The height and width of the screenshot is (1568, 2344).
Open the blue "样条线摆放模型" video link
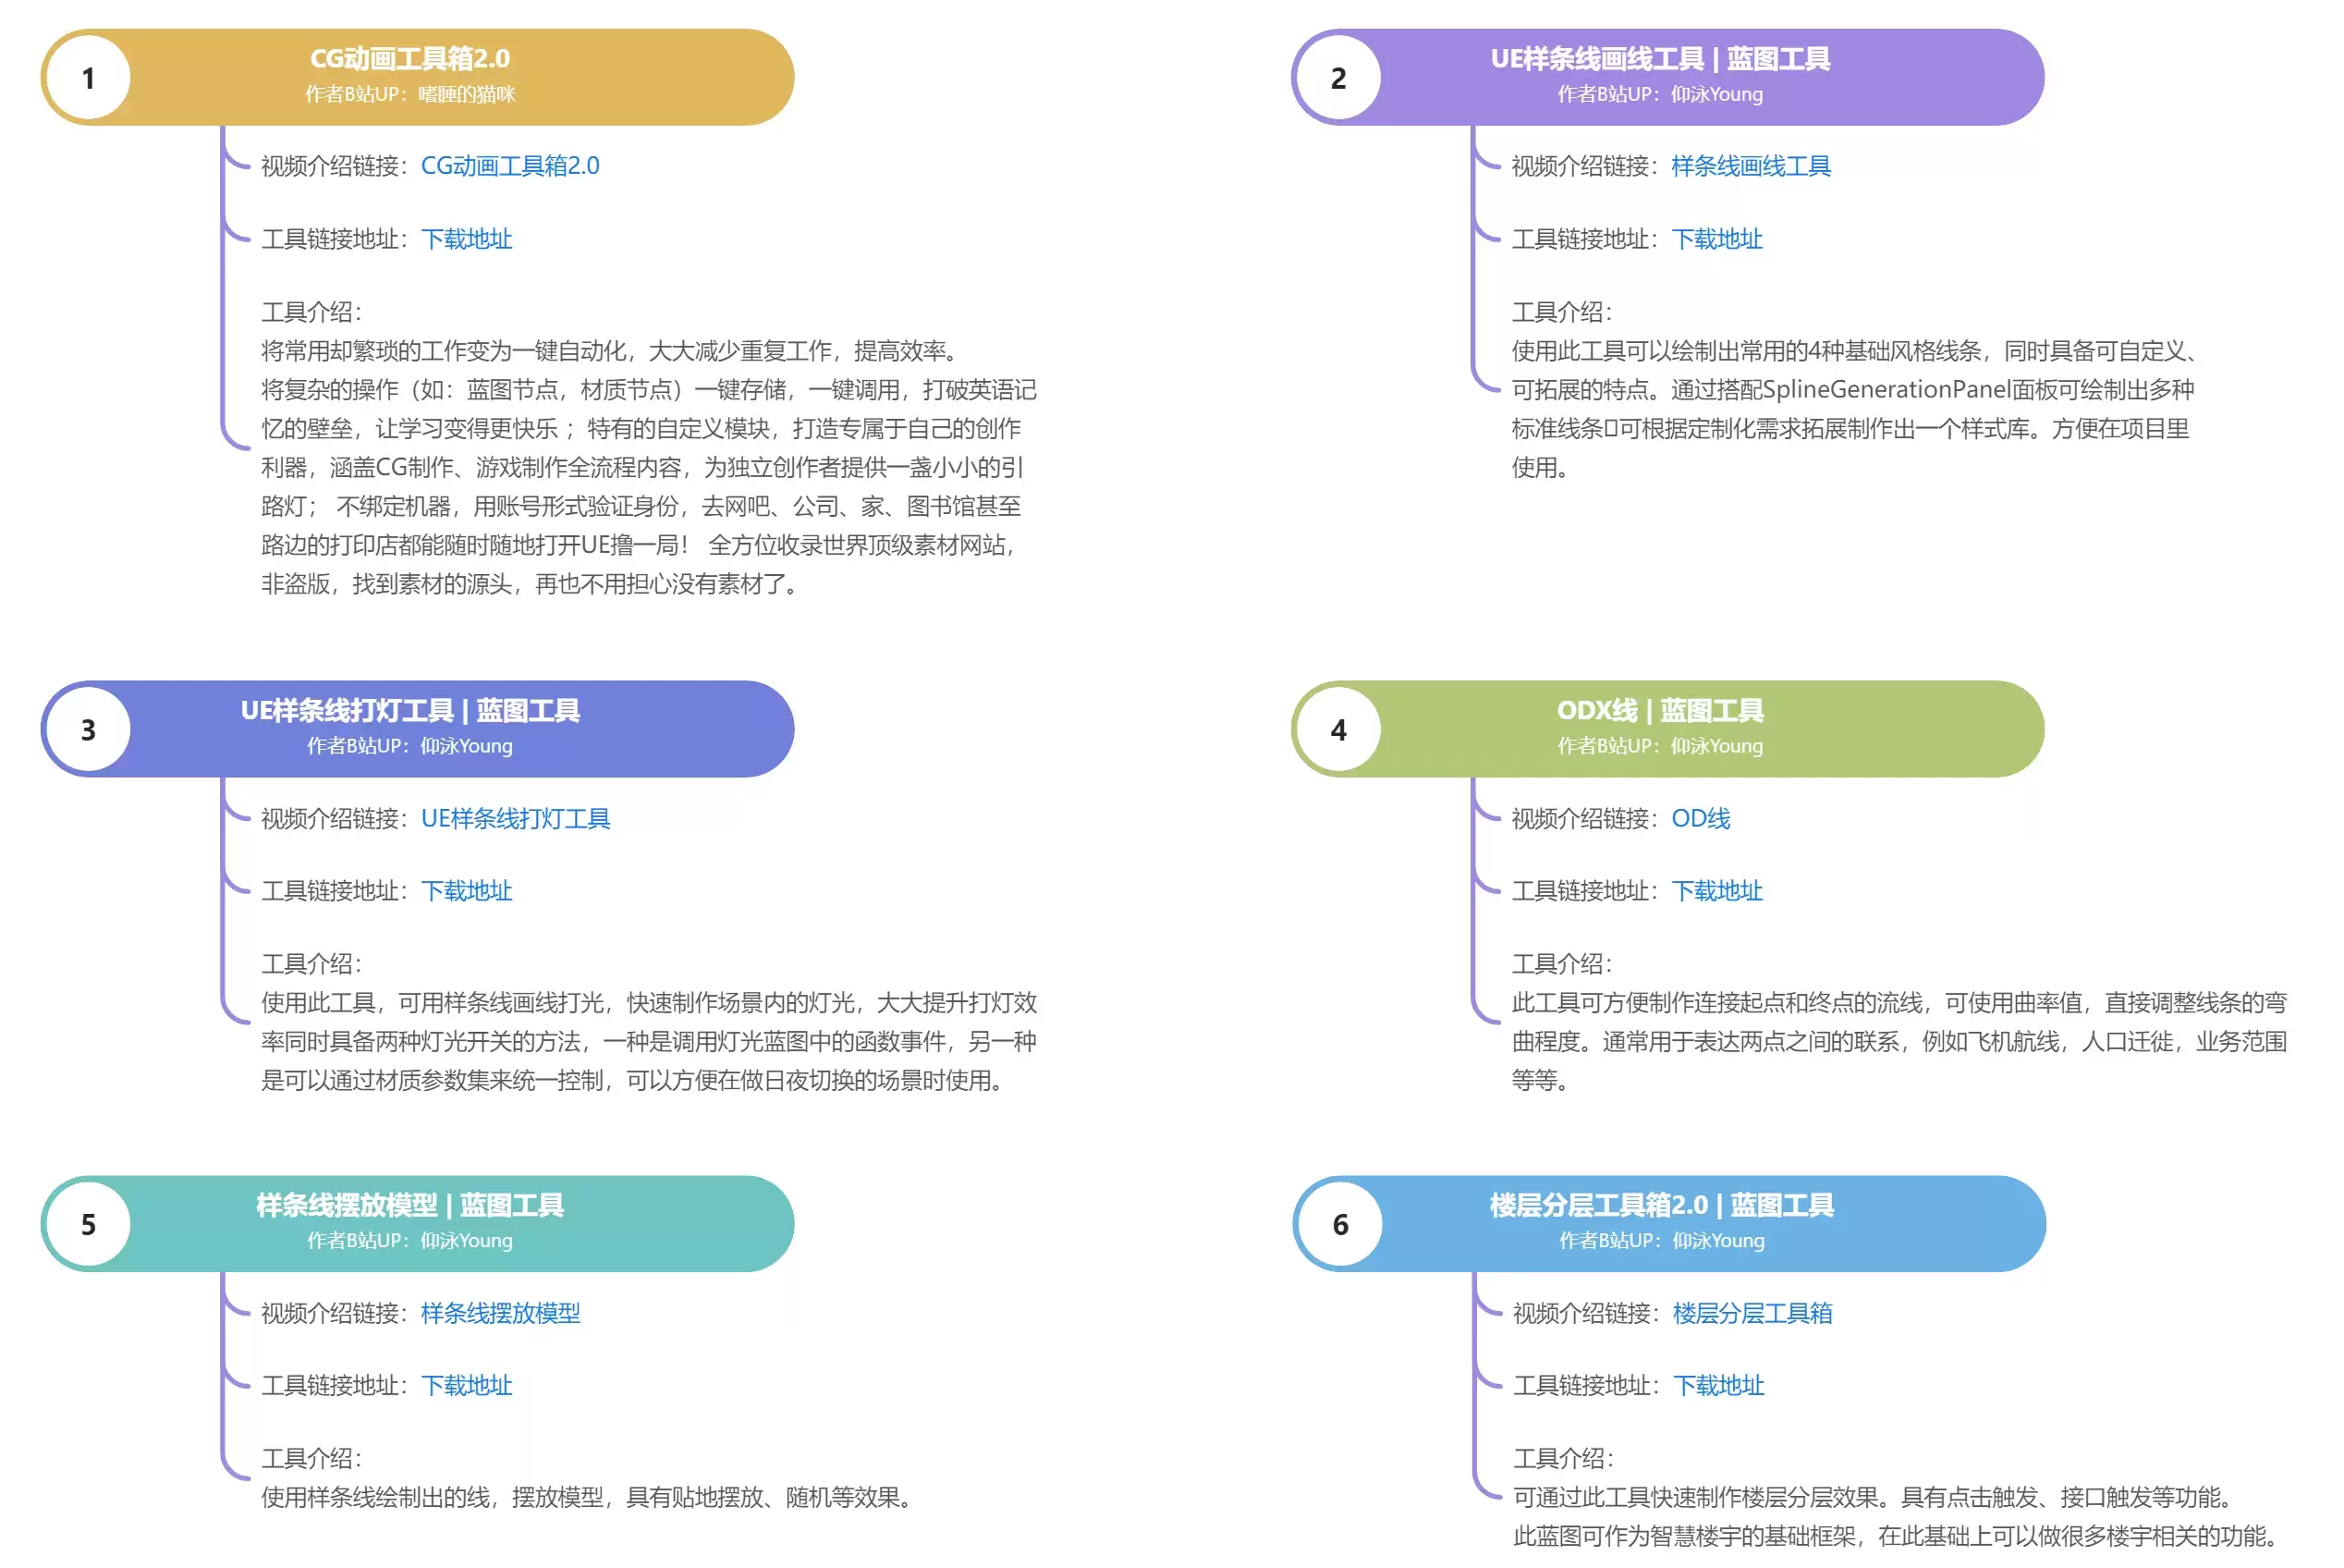tap(501, 1313)
